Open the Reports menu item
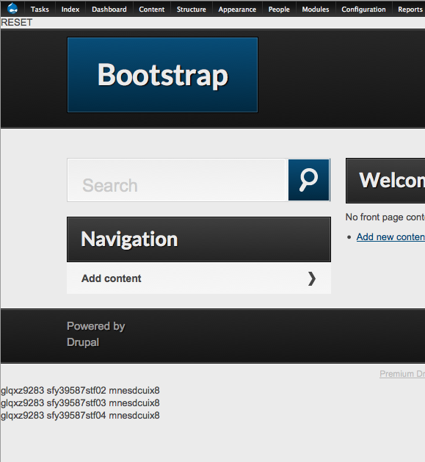This screenshot has height=462, width=425. click(x=410, y=10)
